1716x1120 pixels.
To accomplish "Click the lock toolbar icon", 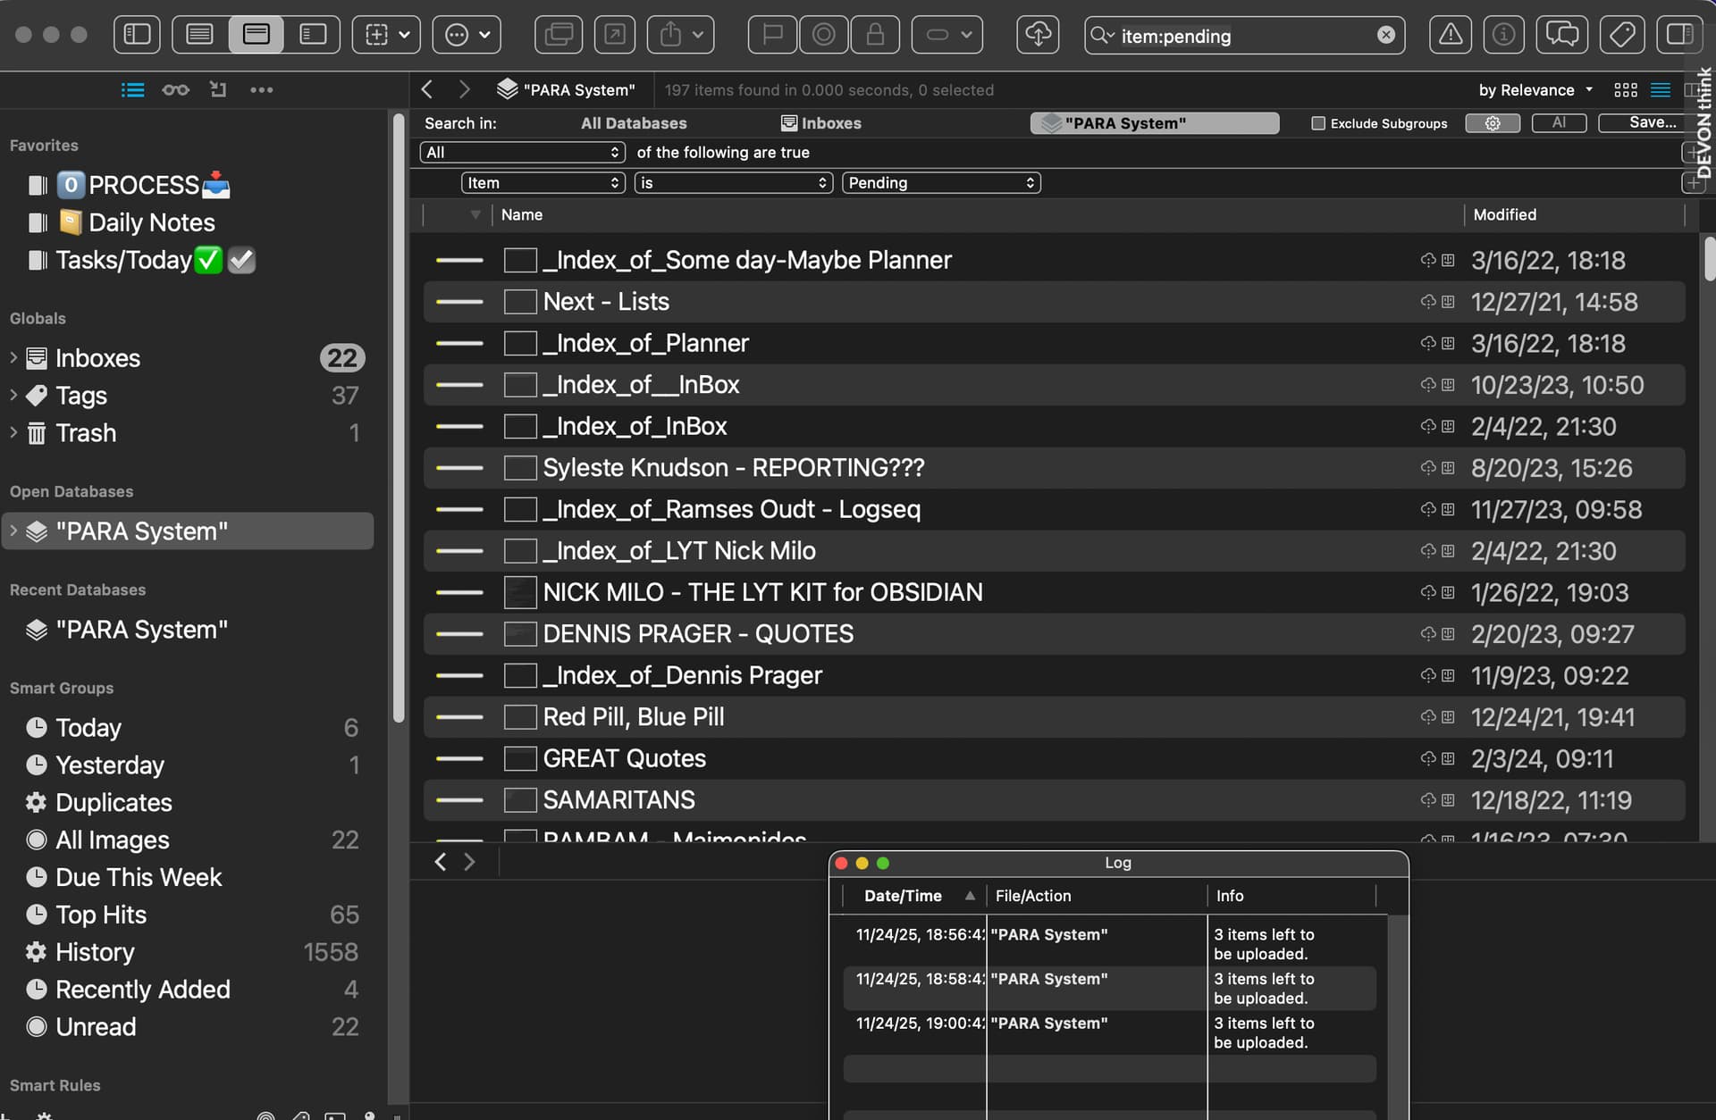I will (875, 35).
